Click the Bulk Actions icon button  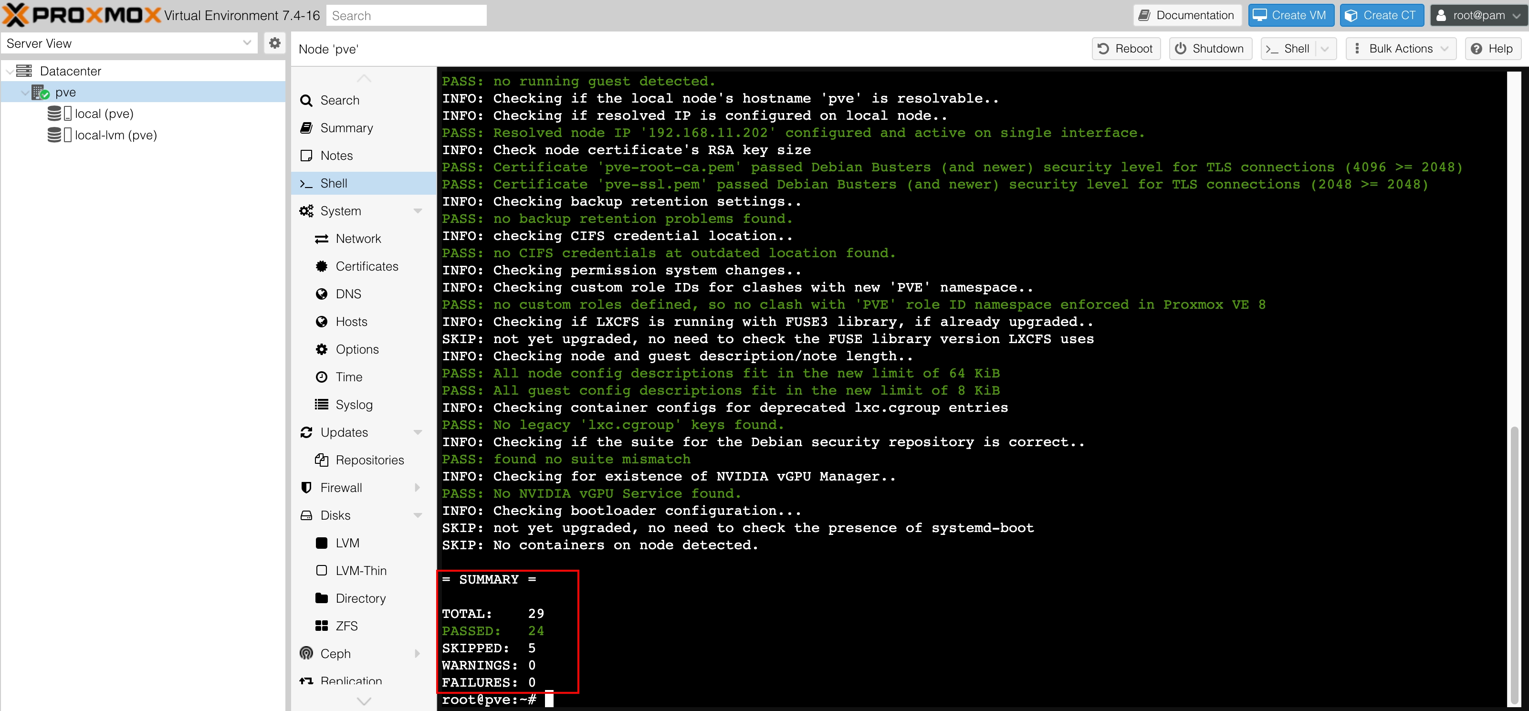[x=1358, y=49]
